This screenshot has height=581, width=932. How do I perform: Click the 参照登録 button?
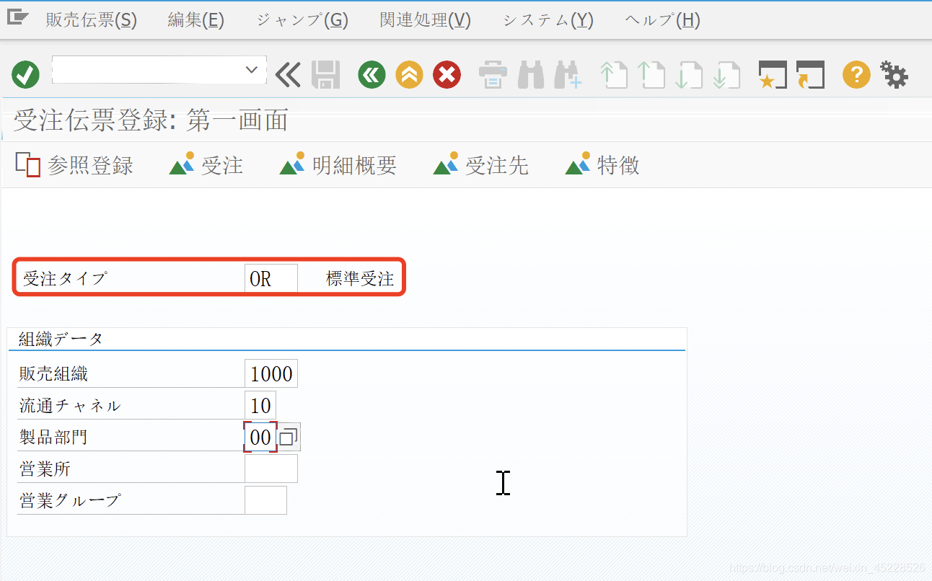coord(74,164)
